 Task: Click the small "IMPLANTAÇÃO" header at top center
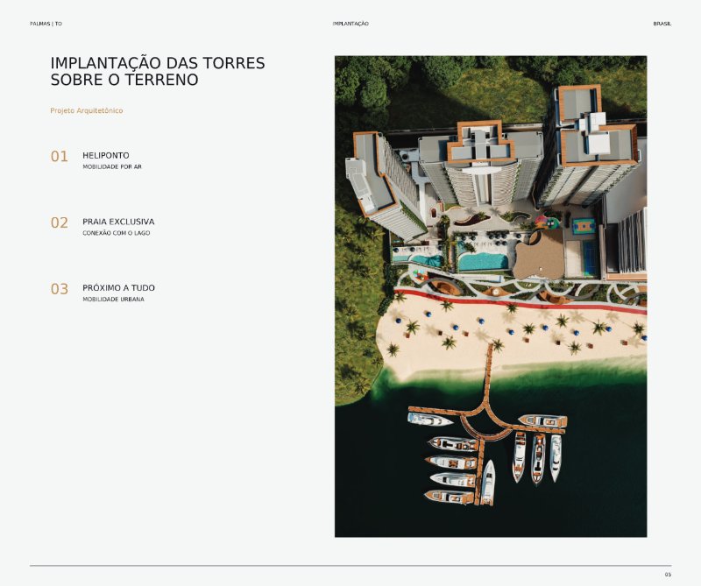pyautogui.click(x=350, y=24)
